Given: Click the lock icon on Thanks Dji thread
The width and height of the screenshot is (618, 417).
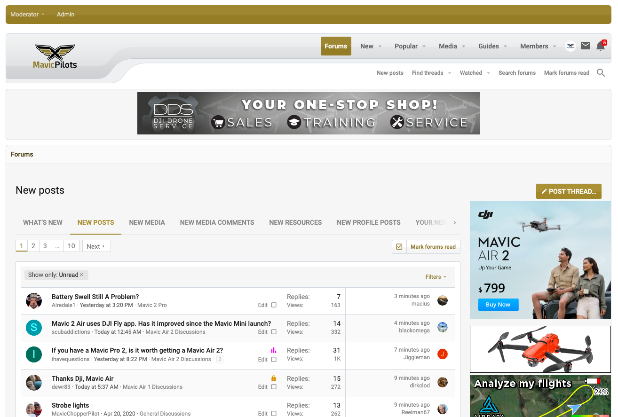Looking at the screenshot, I should [x=274, y=378].
